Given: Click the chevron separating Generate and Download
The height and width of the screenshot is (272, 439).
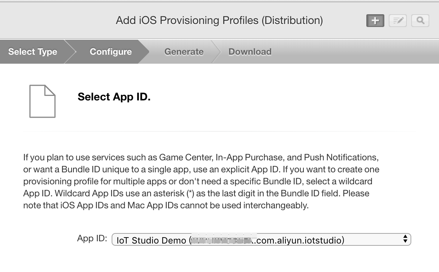Looking at the screenshot, I should click(x=216, y=52).
